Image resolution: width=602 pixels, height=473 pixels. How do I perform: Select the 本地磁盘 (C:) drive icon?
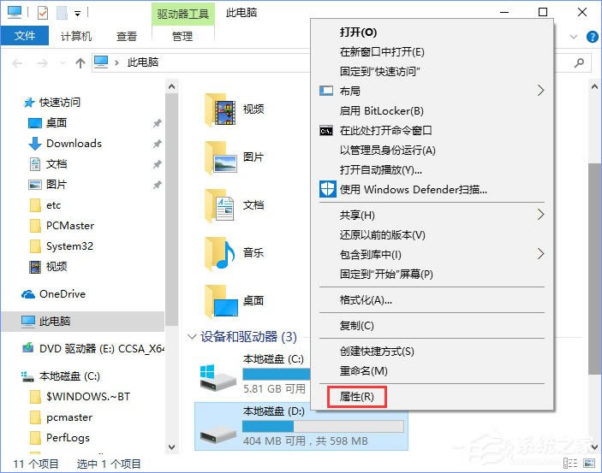(x=218, y=376)
